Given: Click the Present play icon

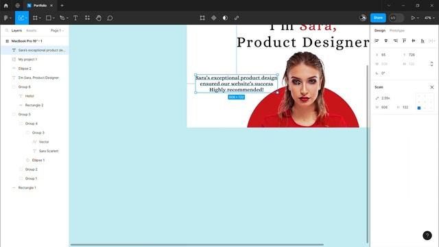Looking at the screenshot, I should 413,18.
